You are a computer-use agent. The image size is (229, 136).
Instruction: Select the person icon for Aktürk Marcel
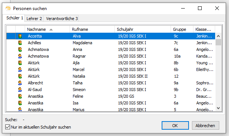[x=20, y=69]
